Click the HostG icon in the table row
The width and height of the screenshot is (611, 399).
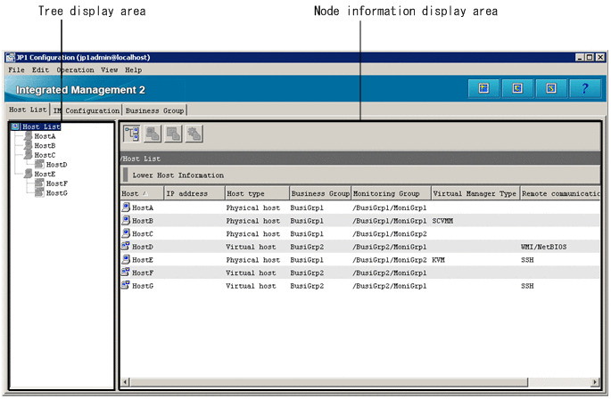click(x=126, y=286)
